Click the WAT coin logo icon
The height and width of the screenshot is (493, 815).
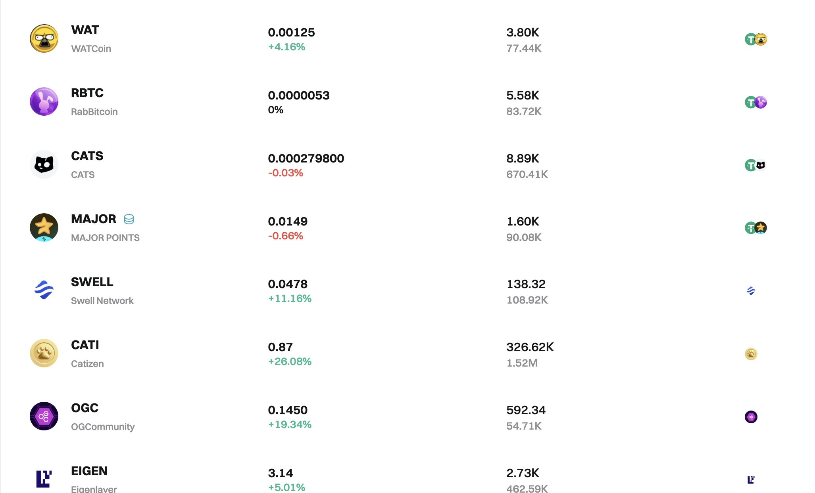[44, 38]
